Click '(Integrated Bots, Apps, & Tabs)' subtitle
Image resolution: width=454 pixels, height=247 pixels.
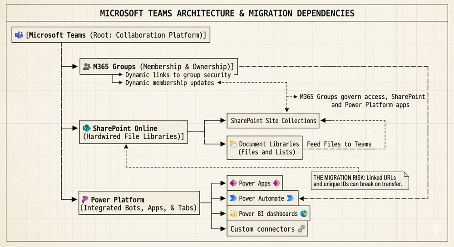[138, 208]
